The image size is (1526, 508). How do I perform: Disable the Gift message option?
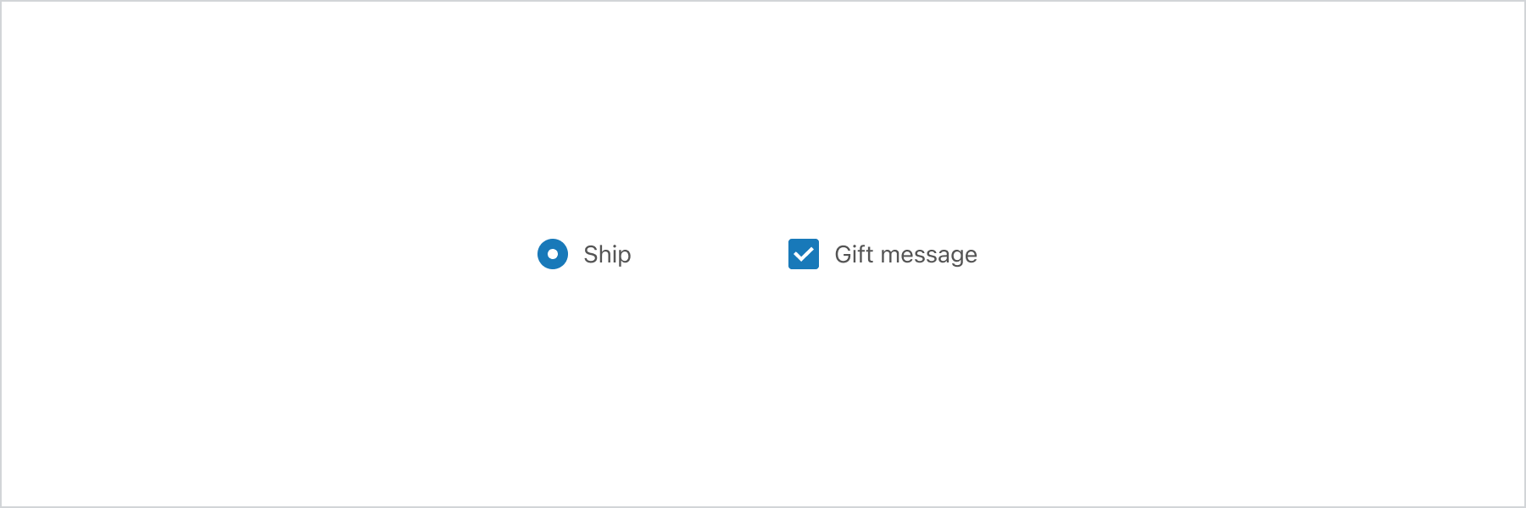point(804,254)
